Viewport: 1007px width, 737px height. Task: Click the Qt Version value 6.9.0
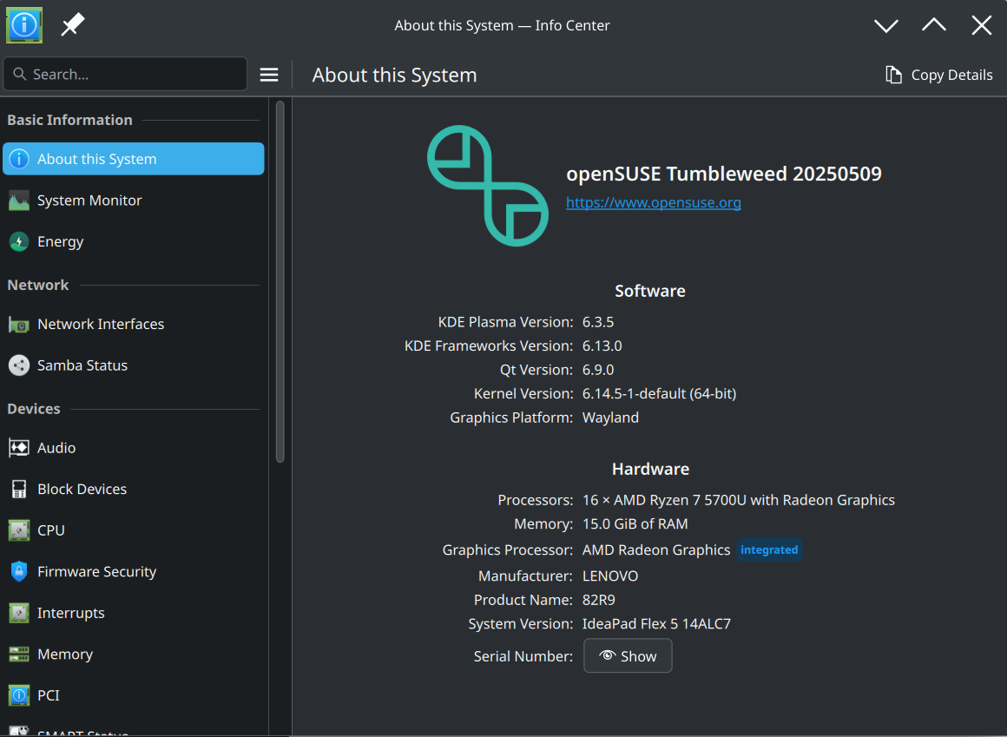[x=598, y=370]
